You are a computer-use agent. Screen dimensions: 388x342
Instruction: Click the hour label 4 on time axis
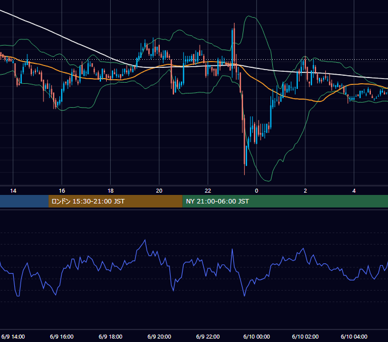pyautogui.click(x=354, y=191)
